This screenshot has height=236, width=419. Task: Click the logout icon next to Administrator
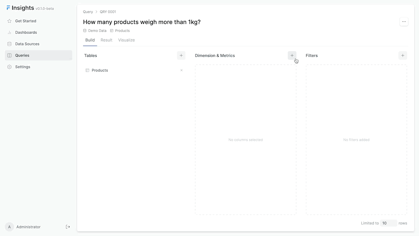click(68, 227)
